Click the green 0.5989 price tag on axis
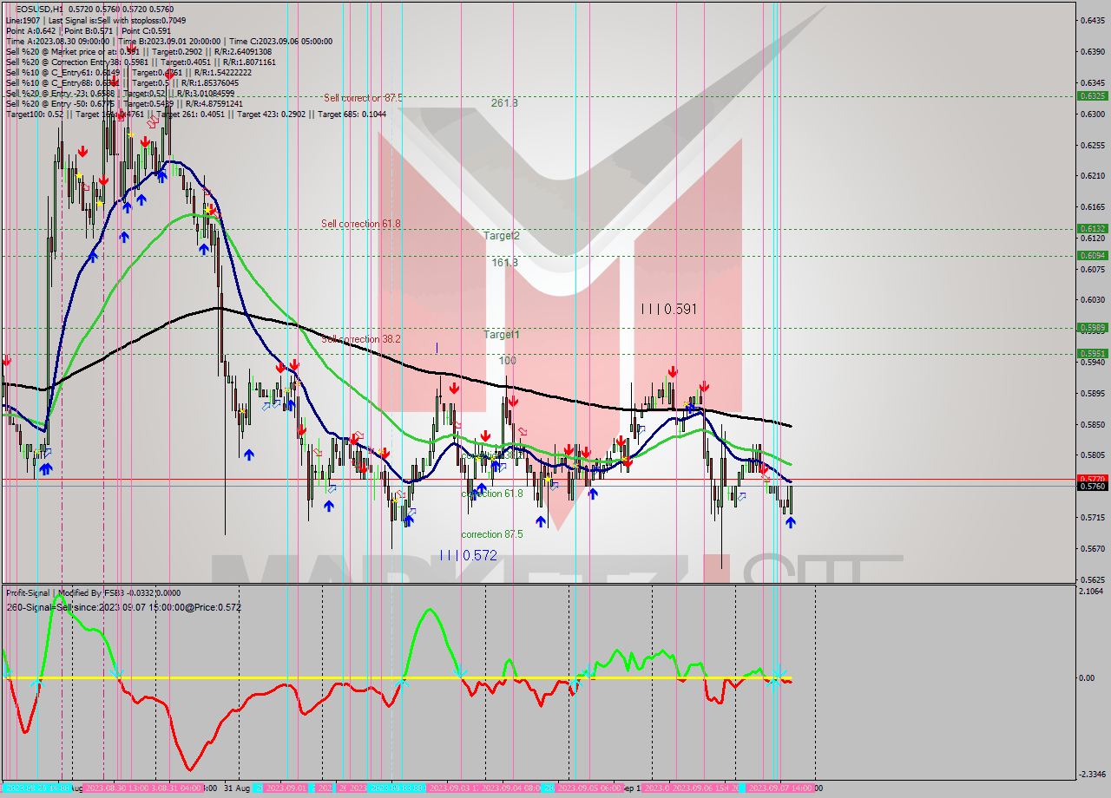1111x798 pixels. 1091,328
